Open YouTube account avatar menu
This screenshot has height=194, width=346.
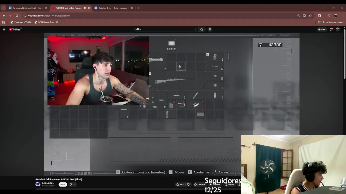[x=338, y=29]
